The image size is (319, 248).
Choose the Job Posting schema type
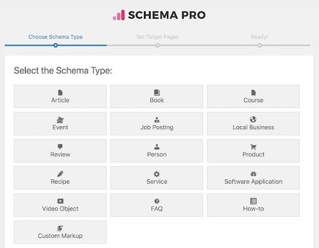(x=156, y=124)
